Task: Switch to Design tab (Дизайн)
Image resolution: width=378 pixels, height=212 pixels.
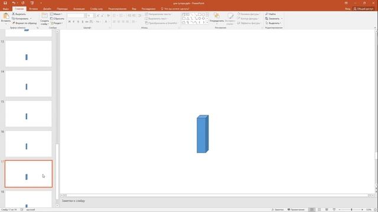Action: pyautogui.click(x=47, y=9)
